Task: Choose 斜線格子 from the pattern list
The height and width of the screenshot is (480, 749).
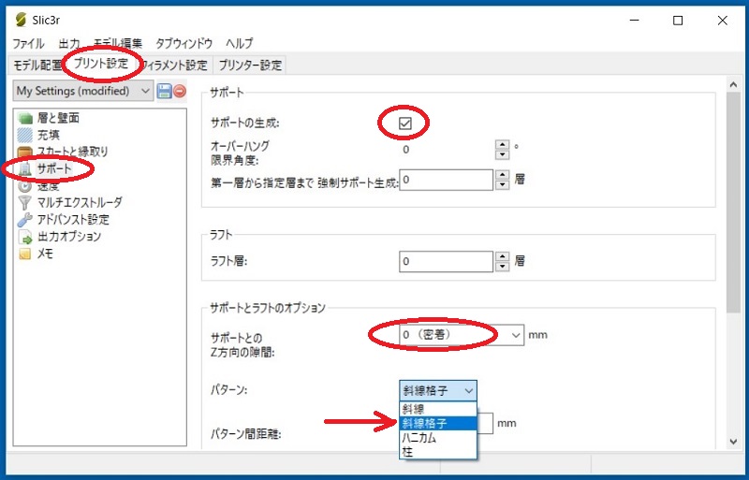Action: coord(437,423)
